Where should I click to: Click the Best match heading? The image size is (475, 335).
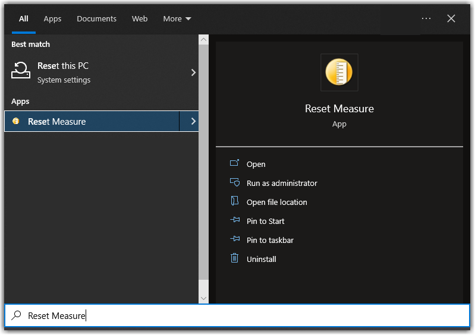[x=30, y=44]
